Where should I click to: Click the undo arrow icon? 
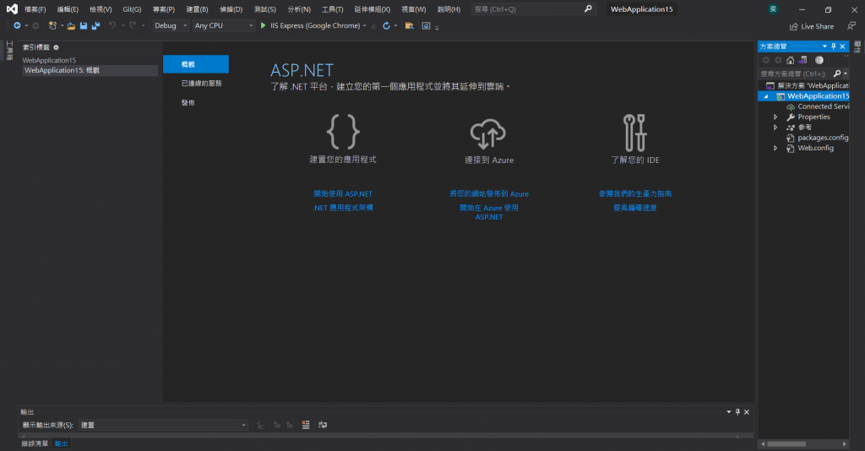[112, 26]
